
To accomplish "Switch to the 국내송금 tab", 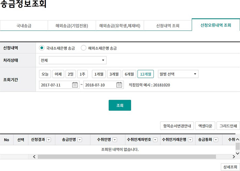I will (24, 26).
